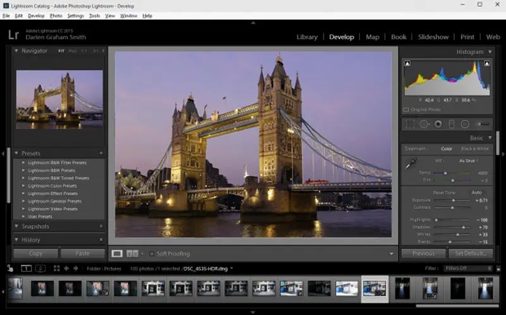The width and height of the screenshot is (506, 315).
Task: Collapse the Navigator panel
Action: 16,51
